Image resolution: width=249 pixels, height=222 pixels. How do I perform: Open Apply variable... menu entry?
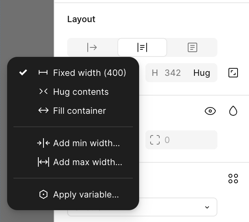pyautogui.click(x=86, y=194)
